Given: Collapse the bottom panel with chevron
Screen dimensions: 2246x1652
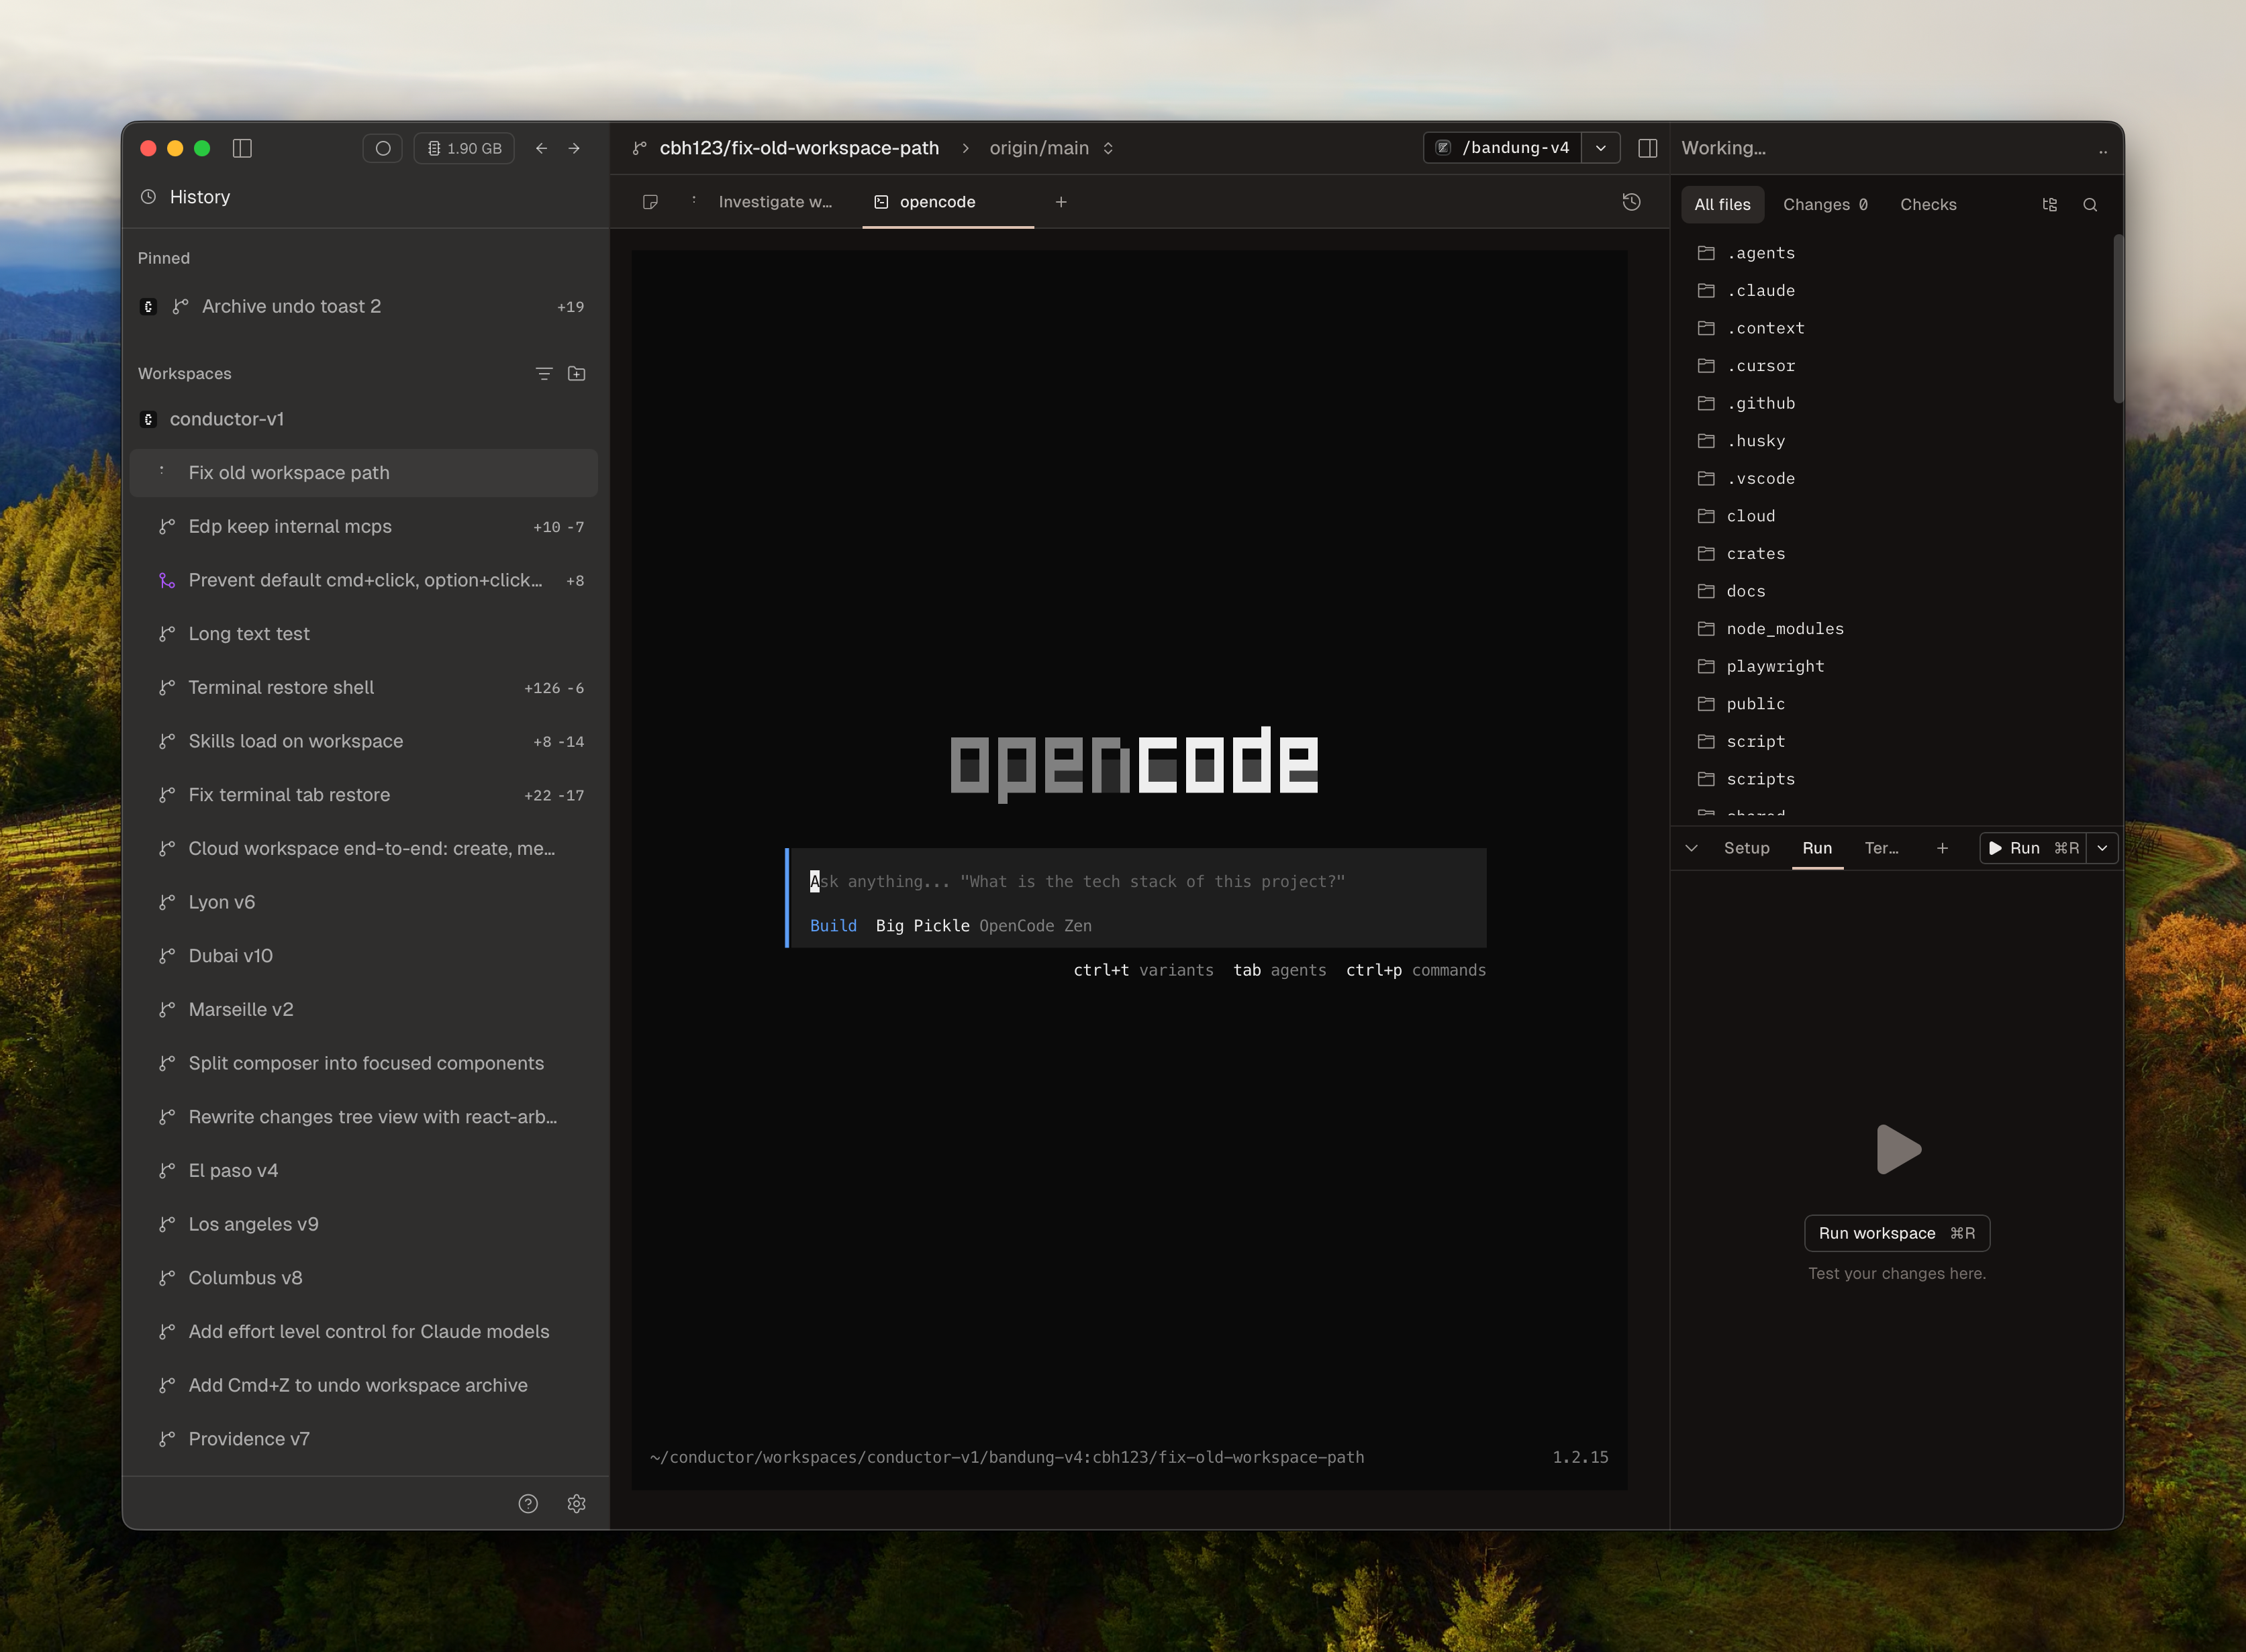Looking at the screenshot, I should pos(1691,848).
